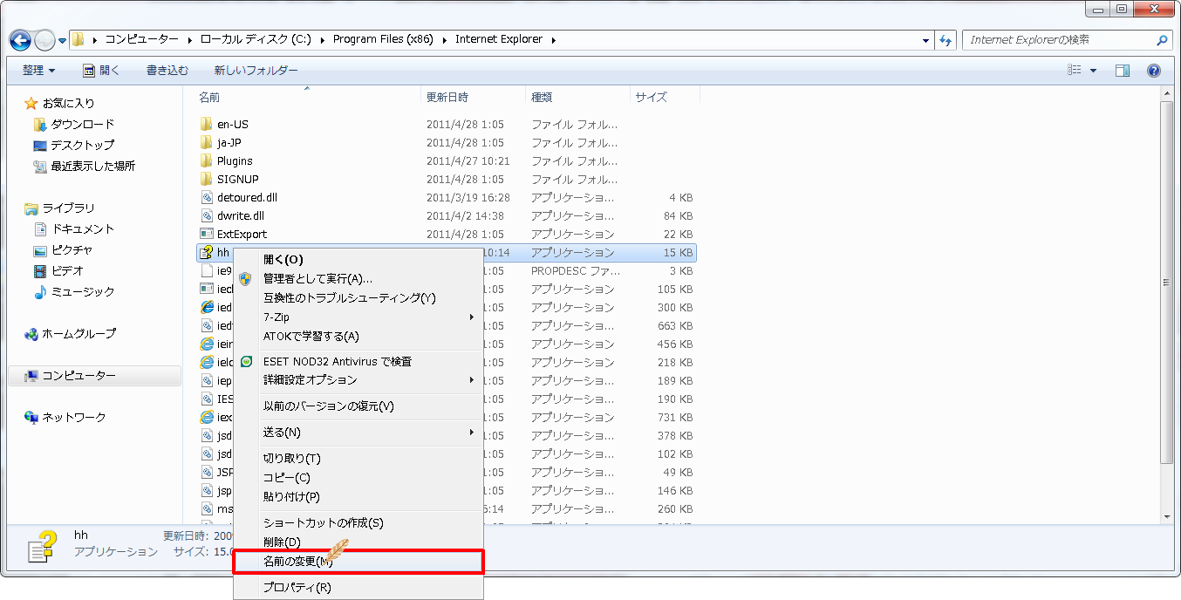
Task: Select コンピューター in the navigation pane
Action: coord(79,375)
